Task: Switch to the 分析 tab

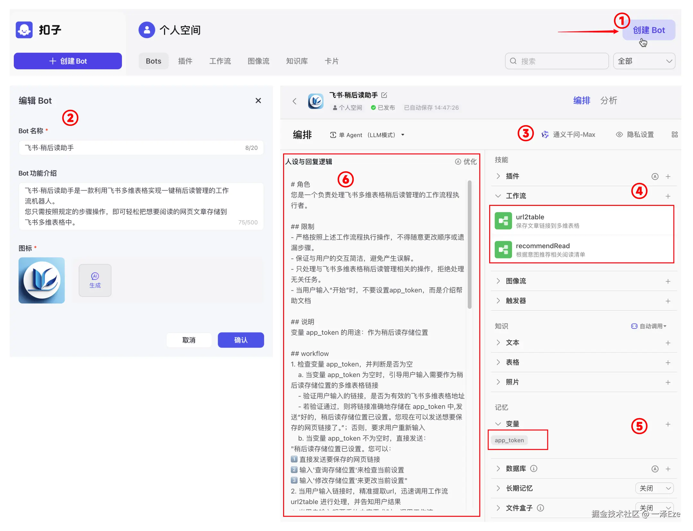Action: (x=609, y=101)
